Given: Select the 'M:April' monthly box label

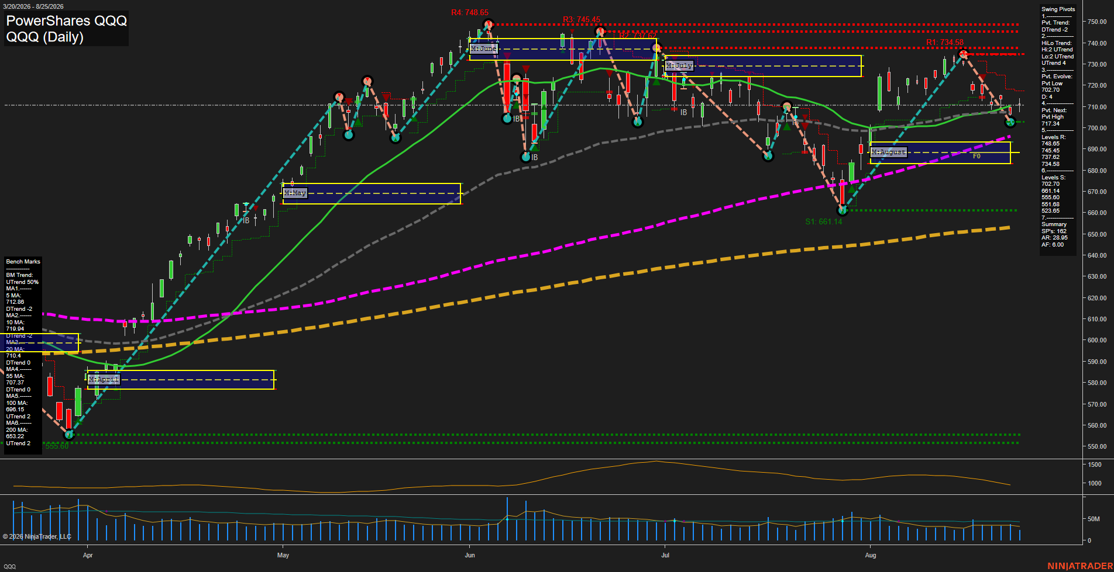Looking at the screenshot, I should [104, 380].
